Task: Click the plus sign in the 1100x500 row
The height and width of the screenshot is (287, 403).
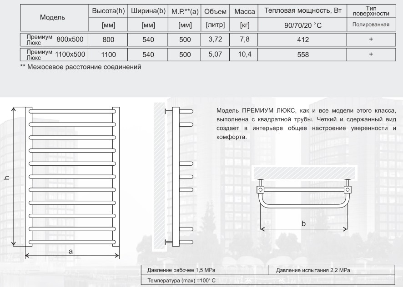Action: point(371,54)
